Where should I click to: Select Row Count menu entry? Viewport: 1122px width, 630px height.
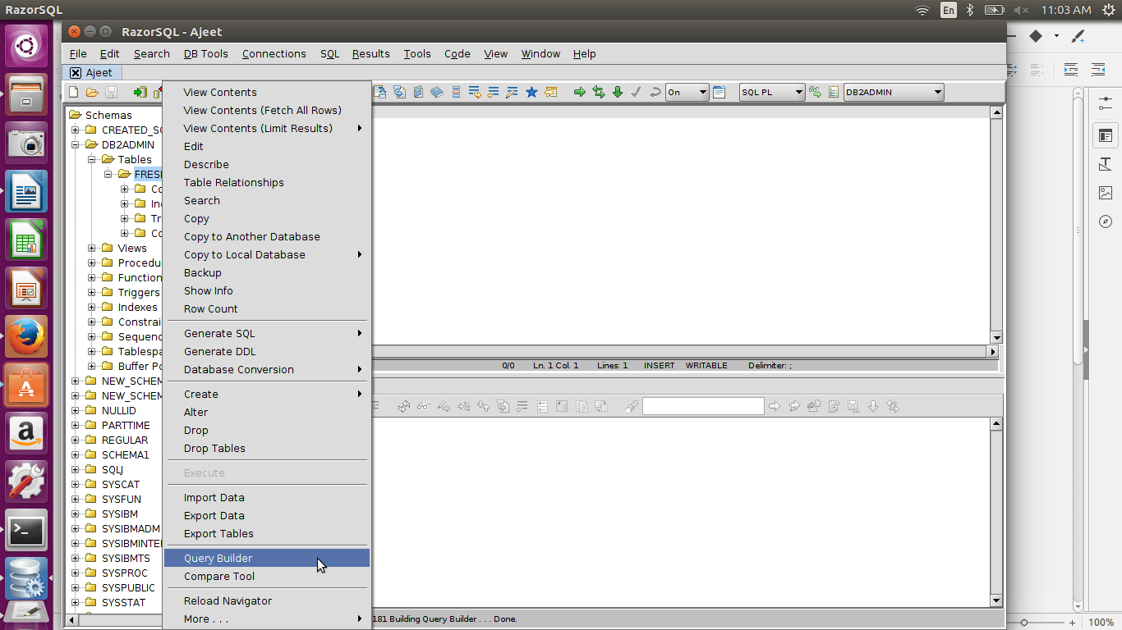pyautogui.click(x=267, y=308)
